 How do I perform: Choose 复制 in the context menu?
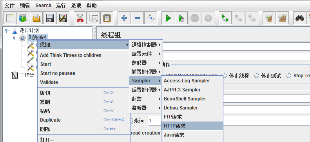(84, 102)
